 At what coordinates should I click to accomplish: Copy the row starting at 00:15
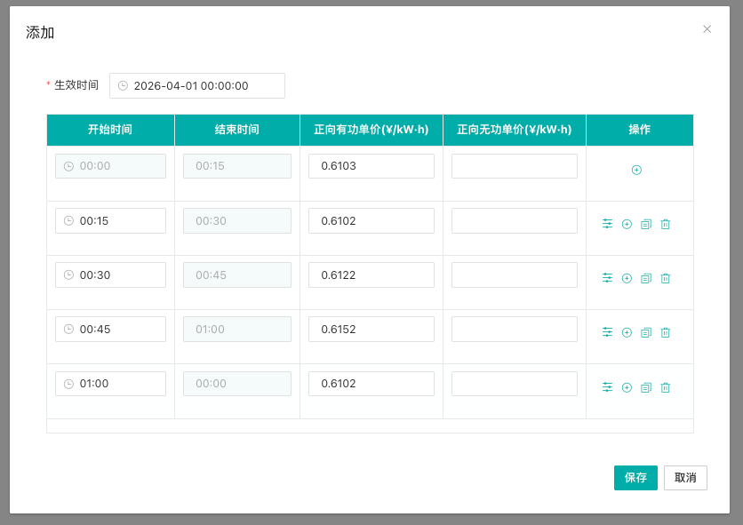click(646, 224)
